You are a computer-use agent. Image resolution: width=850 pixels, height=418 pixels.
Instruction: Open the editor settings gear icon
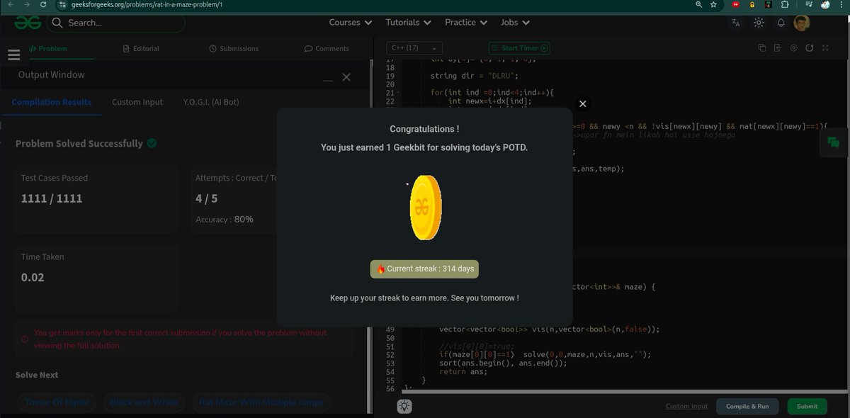[x=793, y=48]
